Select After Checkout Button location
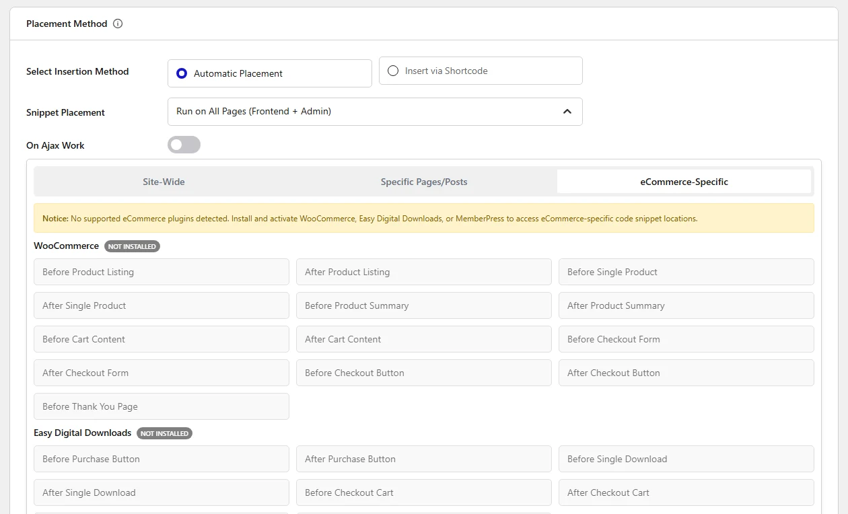This screenshot has height=514, width=848. 686,373
